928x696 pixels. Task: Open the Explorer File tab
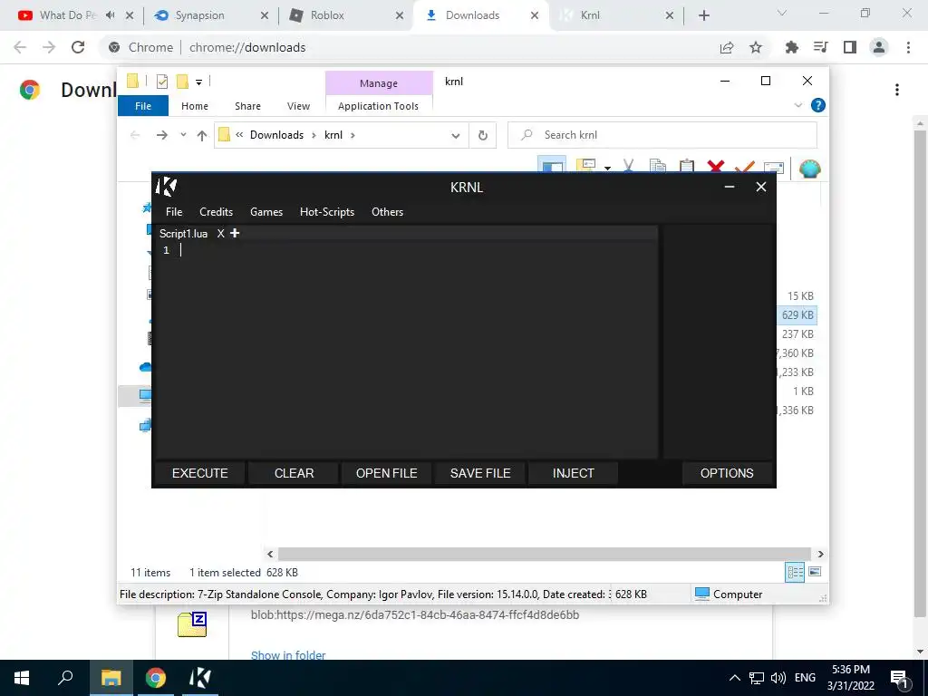143,106
